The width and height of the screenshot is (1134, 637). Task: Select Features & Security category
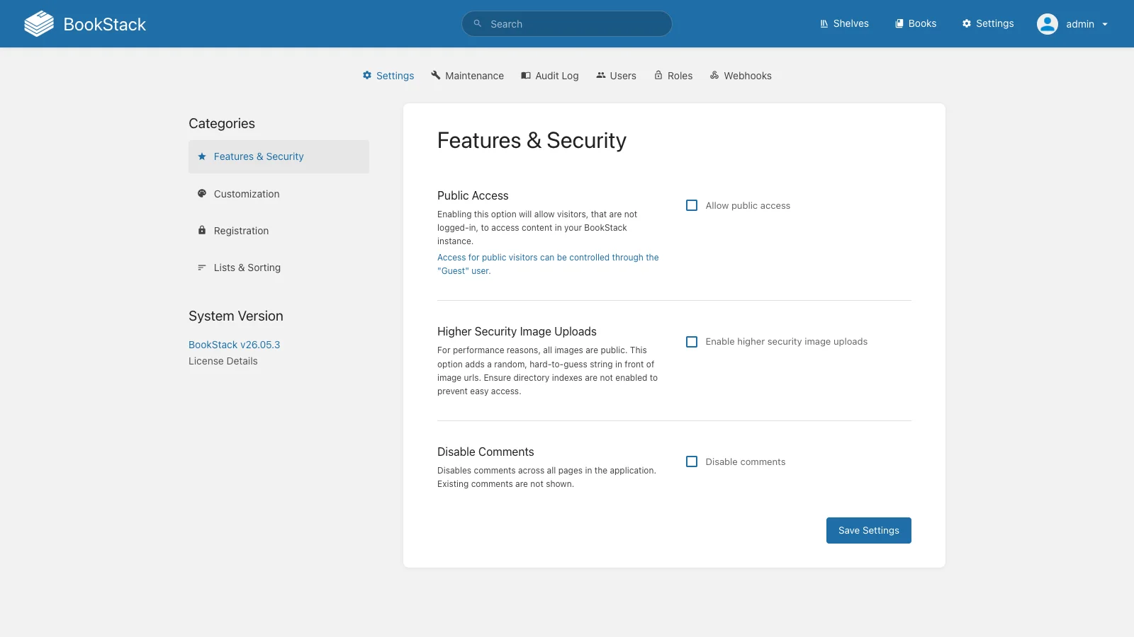click(x=279, y=156)
